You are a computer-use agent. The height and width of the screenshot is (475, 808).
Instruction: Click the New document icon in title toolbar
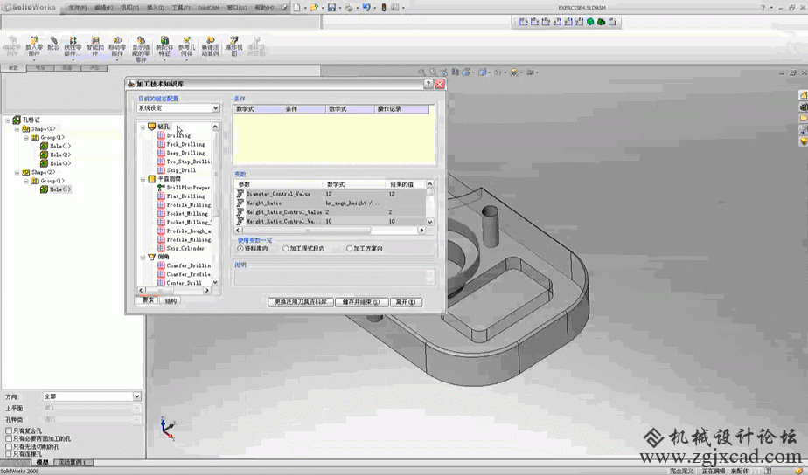pyautogui.click(x=296, y=7)
